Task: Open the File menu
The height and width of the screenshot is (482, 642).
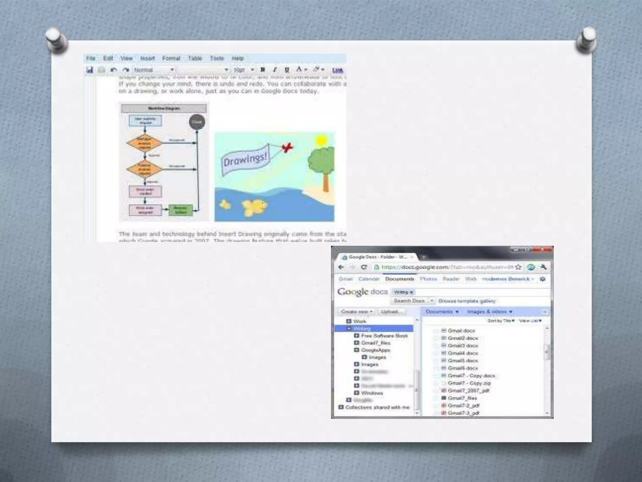Action: tap(91, 58)
